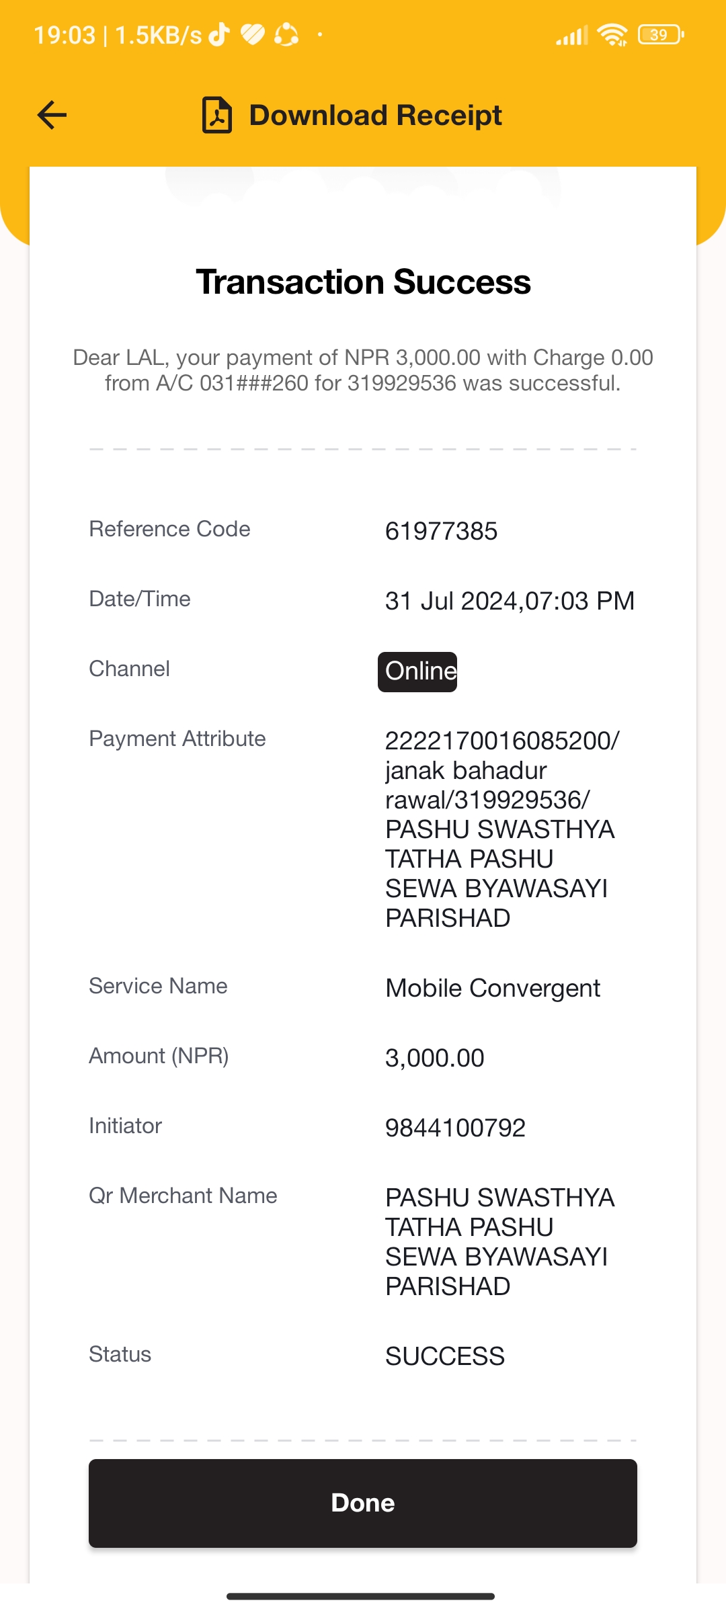Tap the back arrow icon
The image size is (726, 1613).
pos(52,115)
